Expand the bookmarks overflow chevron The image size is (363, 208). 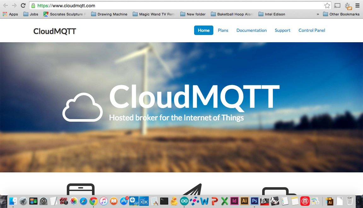318,14
